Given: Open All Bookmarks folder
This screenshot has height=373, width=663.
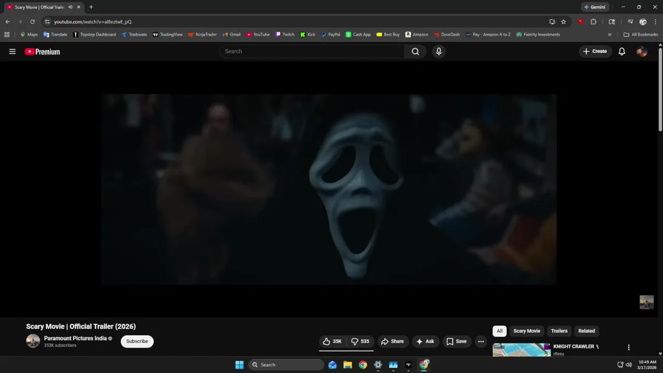Looking at the screenshot, I should (x=641, y=35).
